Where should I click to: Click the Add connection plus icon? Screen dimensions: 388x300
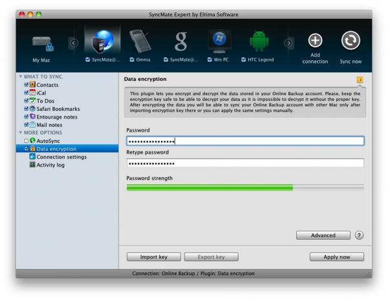coord(315,40)
